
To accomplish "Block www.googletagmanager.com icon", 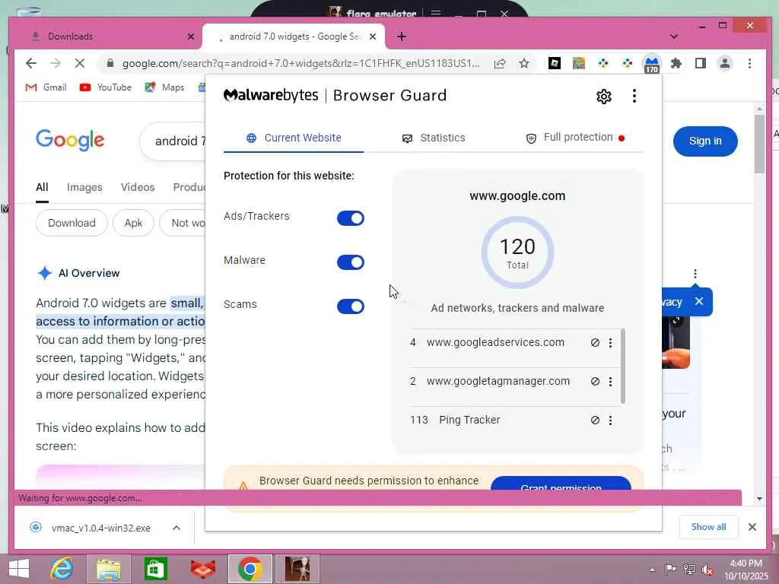I will (595, 382).
